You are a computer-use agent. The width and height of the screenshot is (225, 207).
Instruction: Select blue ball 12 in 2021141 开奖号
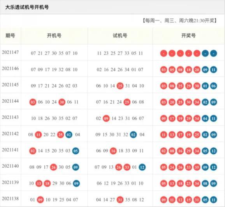(x=213, y=151)
